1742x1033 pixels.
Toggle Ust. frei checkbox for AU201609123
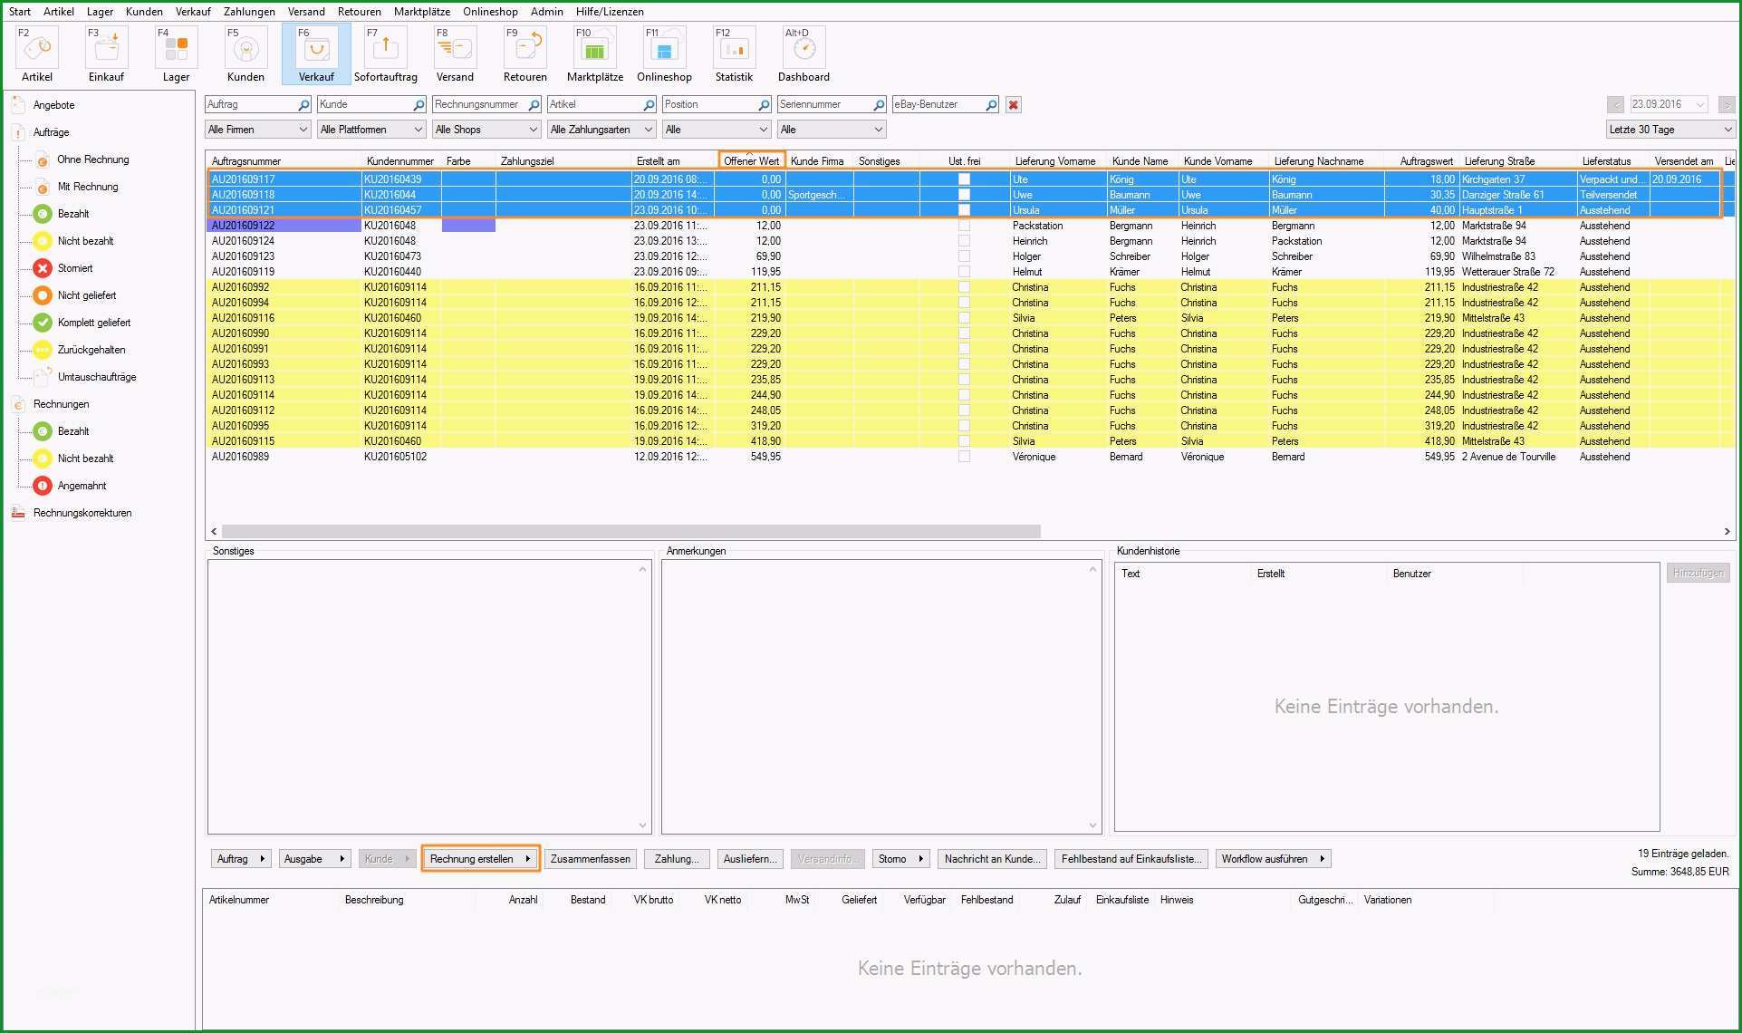[x=964, y=256]
